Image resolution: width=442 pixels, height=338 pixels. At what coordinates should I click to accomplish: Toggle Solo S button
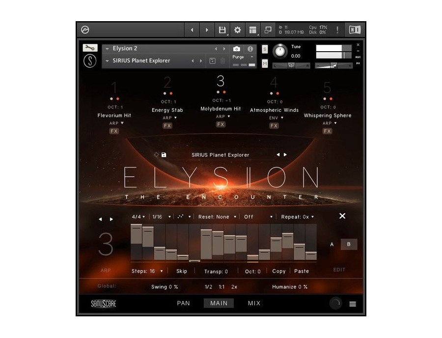(x=265, y=49)
